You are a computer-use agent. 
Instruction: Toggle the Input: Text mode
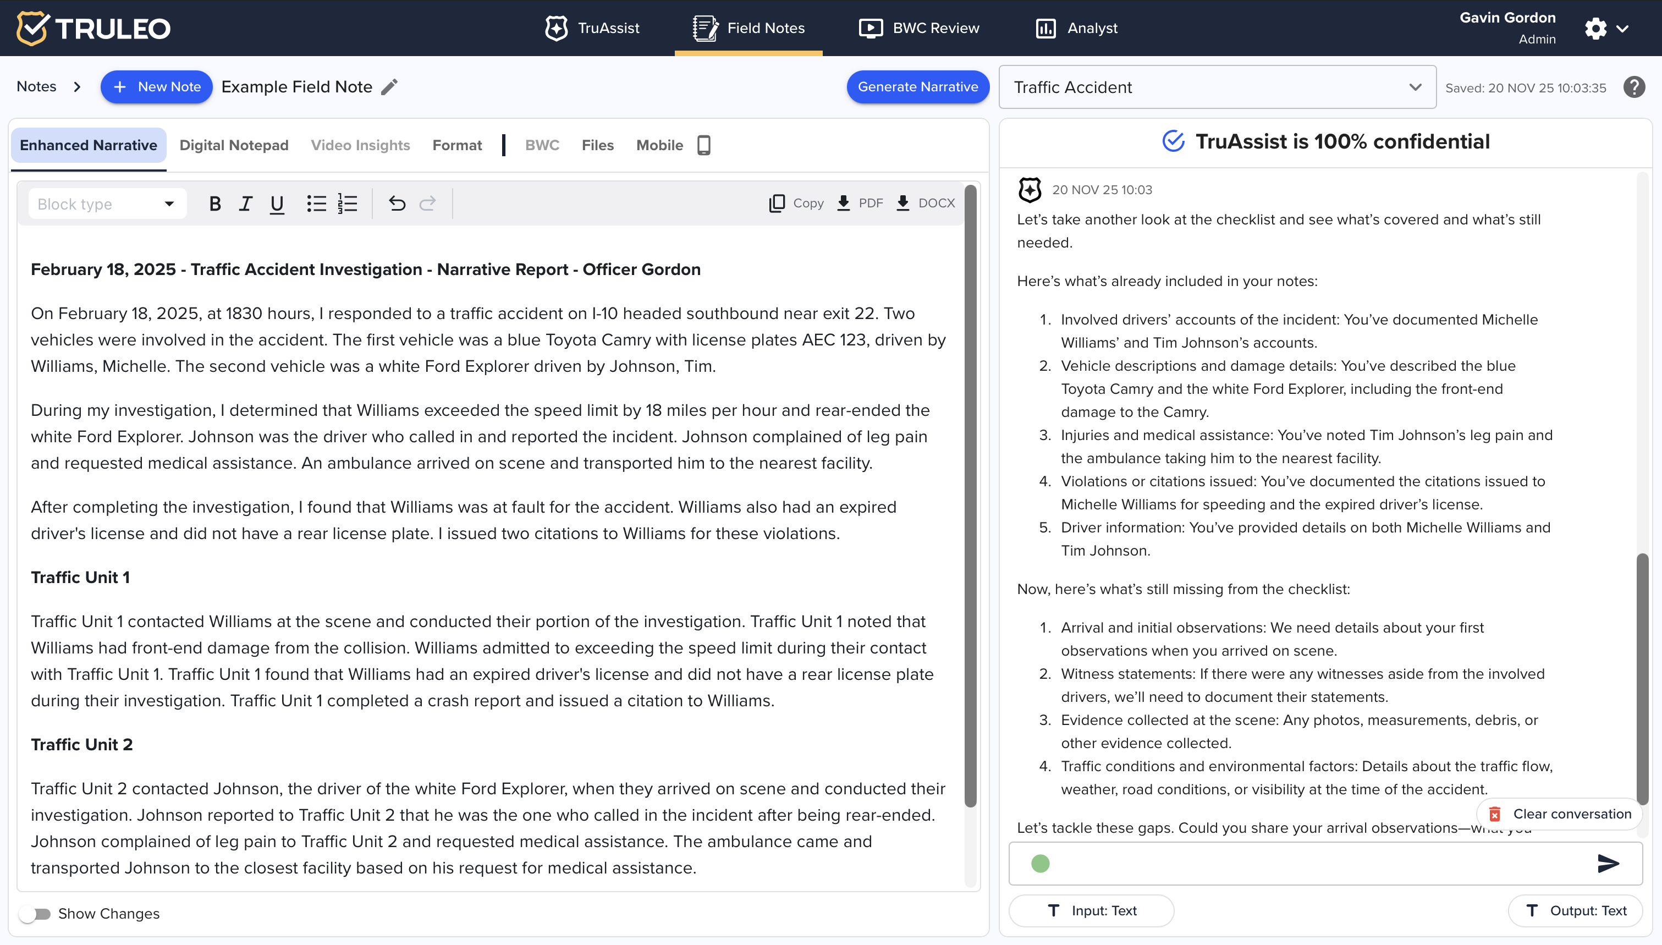point(1091,910)
